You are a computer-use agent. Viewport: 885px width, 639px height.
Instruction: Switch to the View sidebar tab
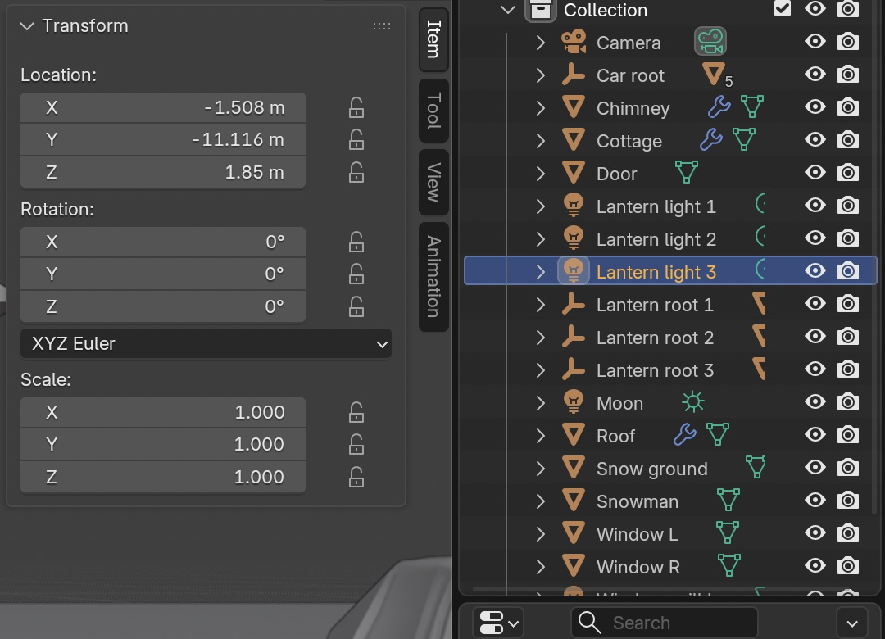(x=433, y=183)
